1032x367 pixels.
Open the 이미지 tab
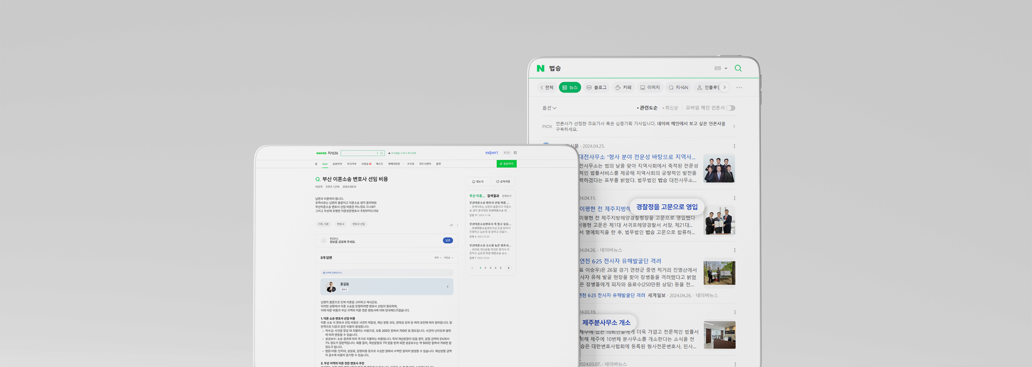[650, 87]
